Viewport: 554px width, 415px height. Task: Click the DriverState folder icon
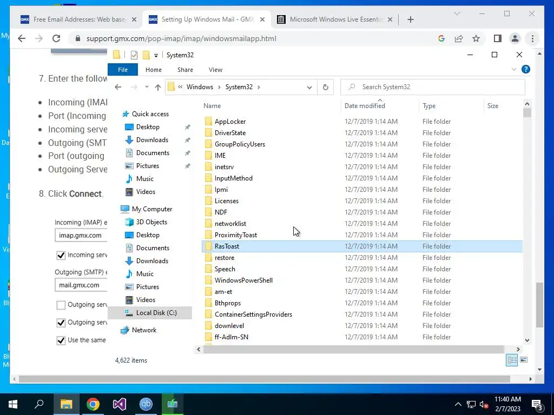coord(208,133)
